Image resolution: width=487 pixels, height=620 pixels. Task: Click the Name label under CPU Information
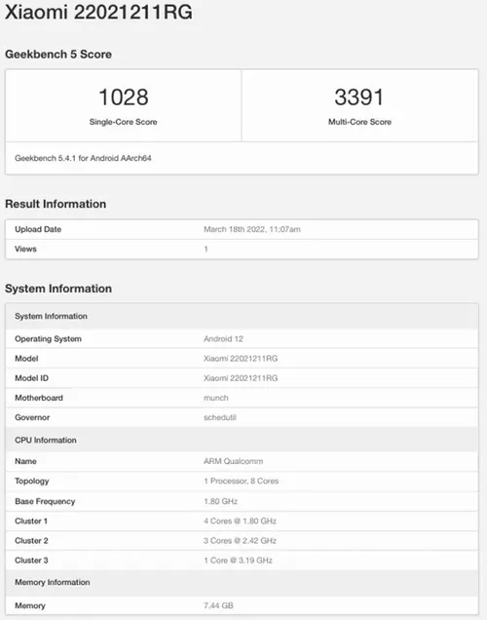coord(25,461)
